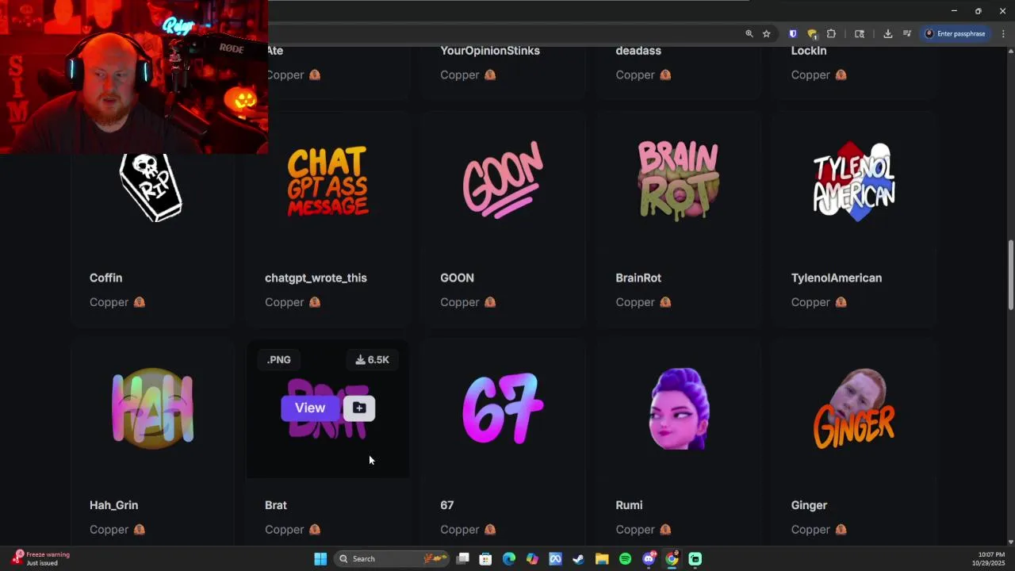
Task: Open the Chrome three-dot menu
Action: (x=1003, y=33)
